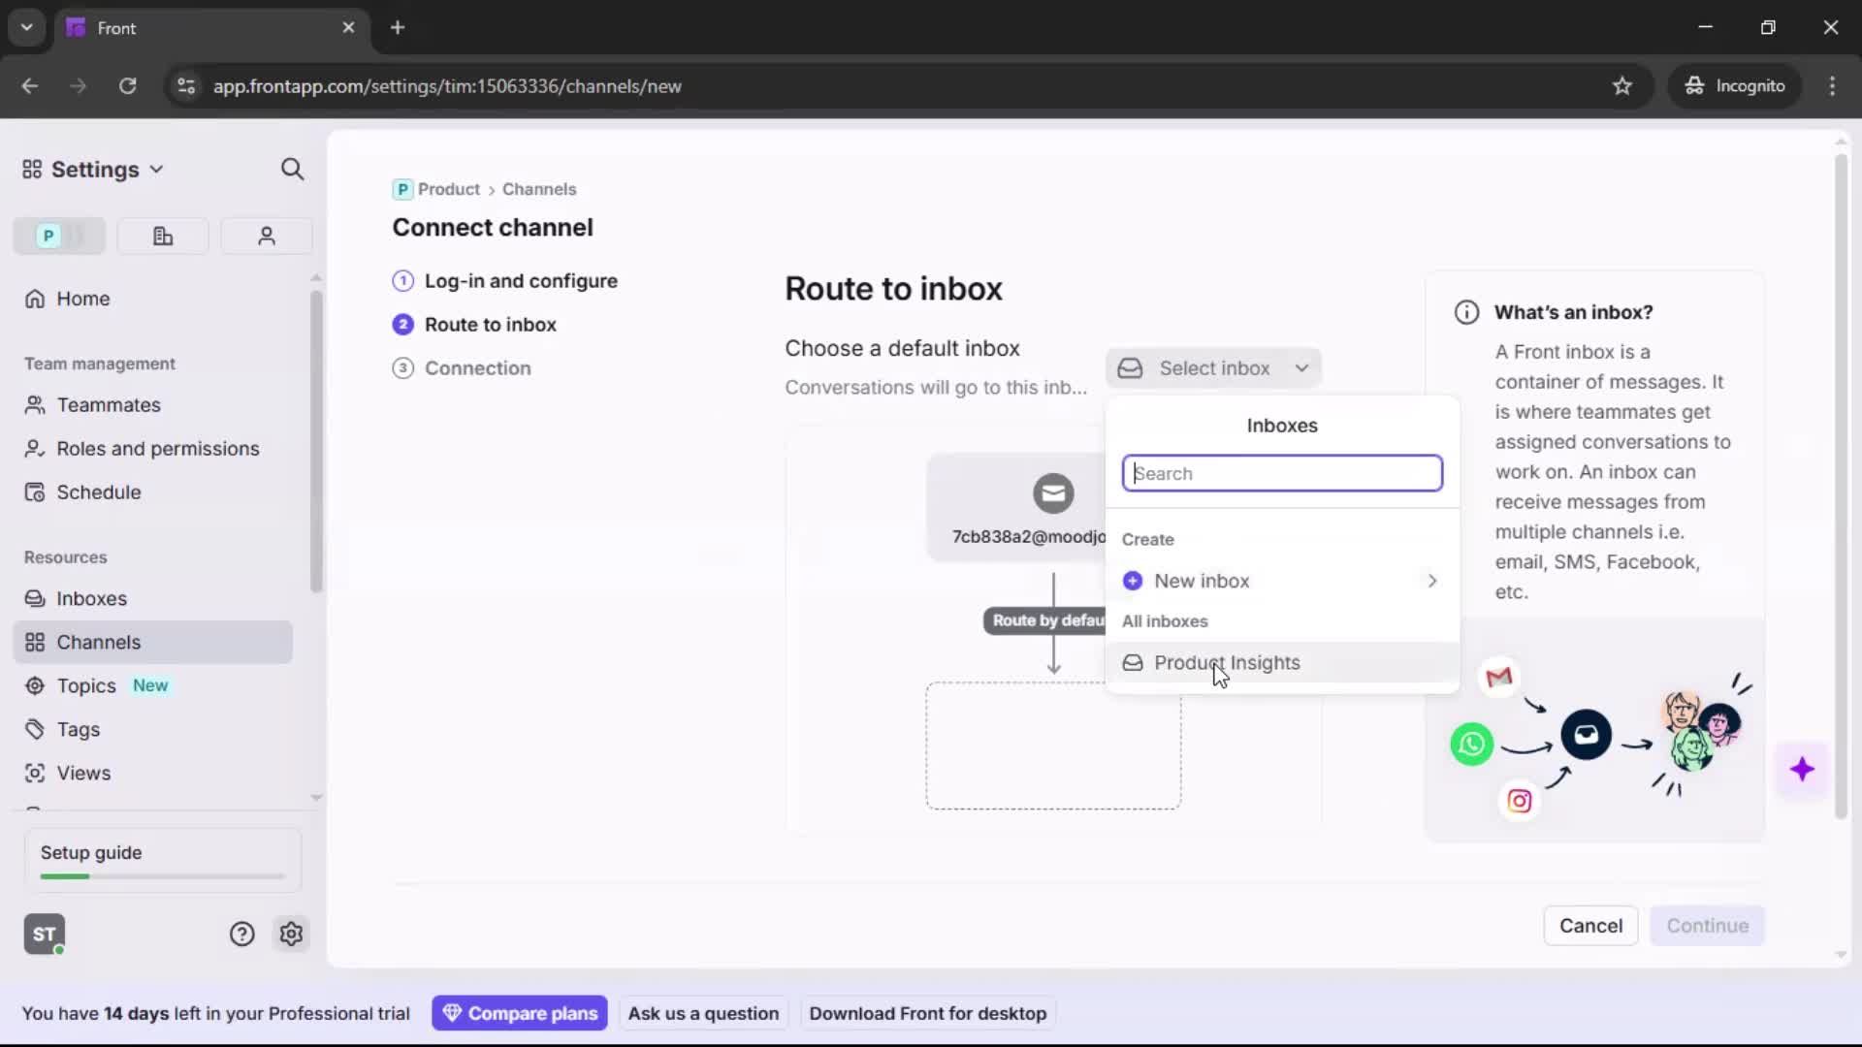Select the company workspace building icon

point(162,236)
